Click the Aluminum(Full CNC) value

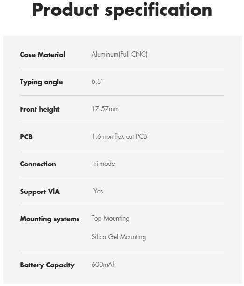tap(119, 54)
